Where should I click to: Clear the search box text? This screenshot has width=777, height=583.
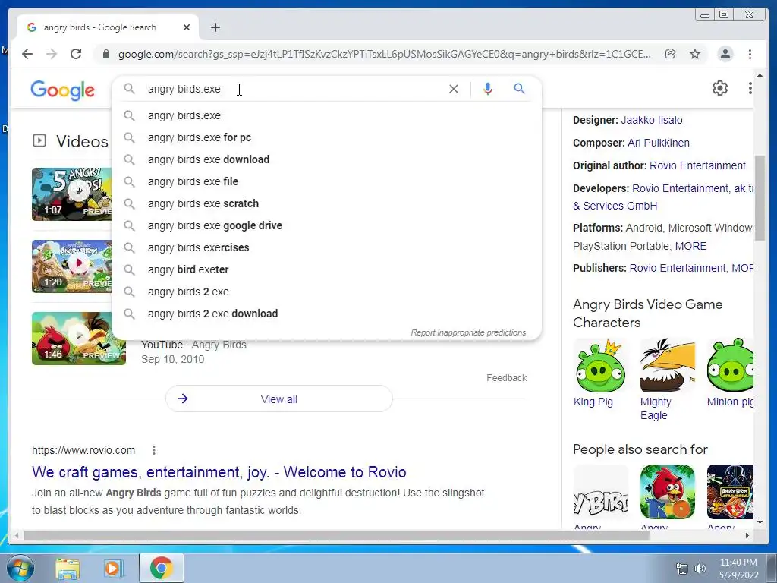coord(454,89)
